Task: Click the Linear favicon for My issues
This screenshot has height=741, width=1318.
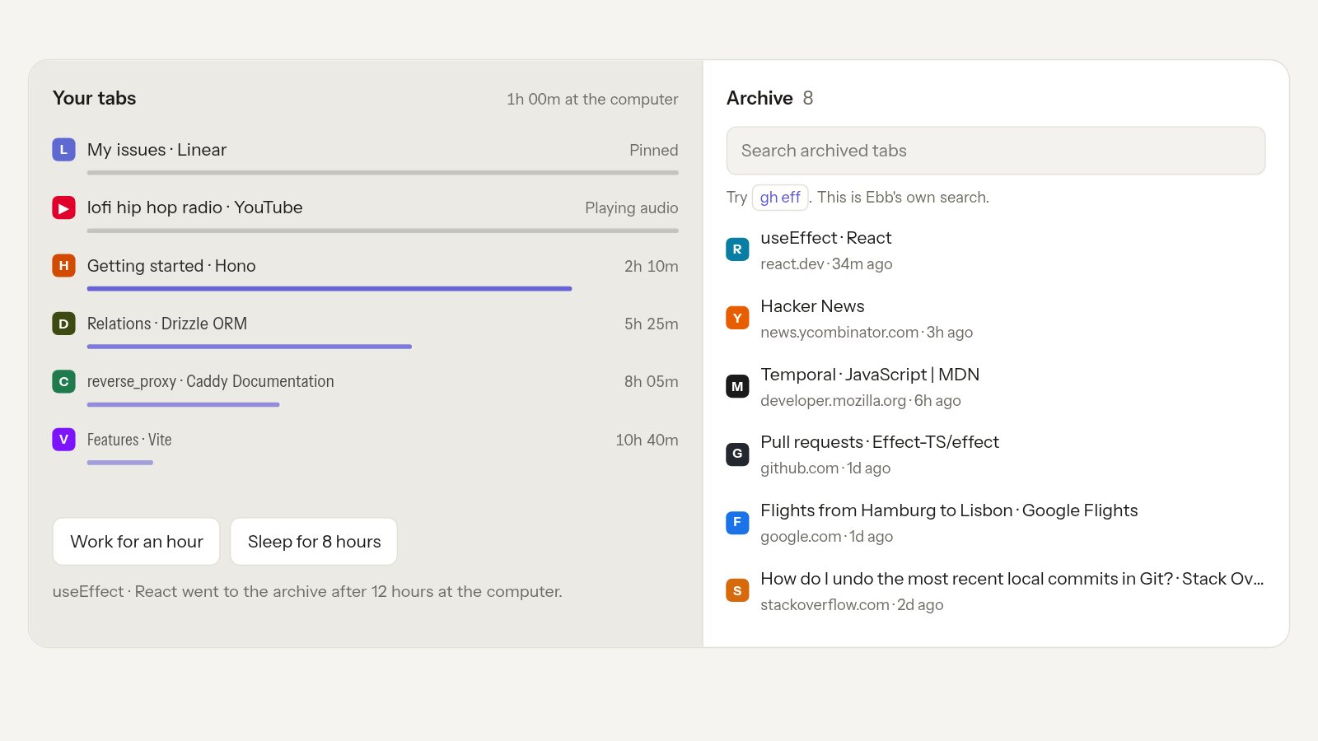Action: (x=63, y=150)
